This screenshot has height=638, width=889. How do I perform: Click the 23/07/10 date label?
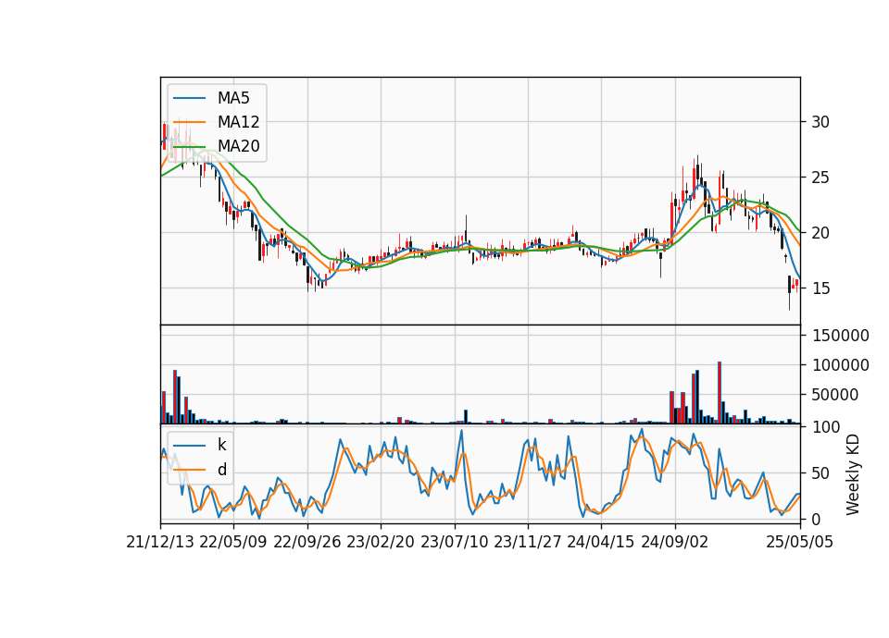[x=454, y=542]
